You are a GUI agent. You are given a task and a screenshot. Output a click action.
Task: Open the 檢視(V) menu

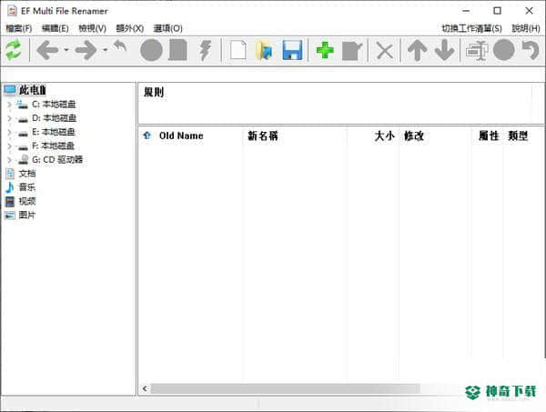(92, 28)
